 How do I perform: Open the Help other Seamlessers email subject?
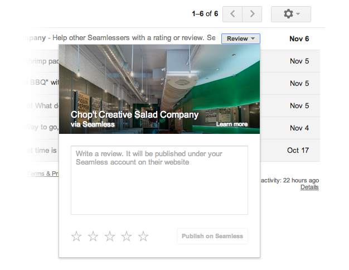tap(134, 38)
